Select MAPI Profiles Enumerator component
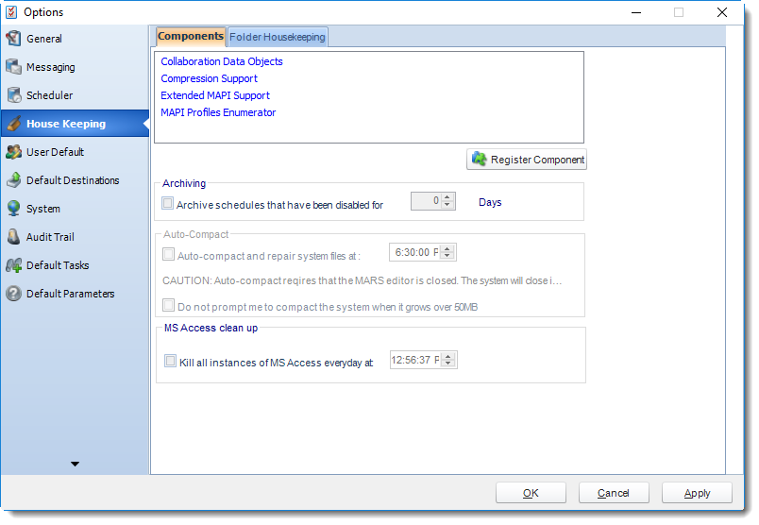The width and height of the screenshot is (759, 525). click(x=218, y=112)
